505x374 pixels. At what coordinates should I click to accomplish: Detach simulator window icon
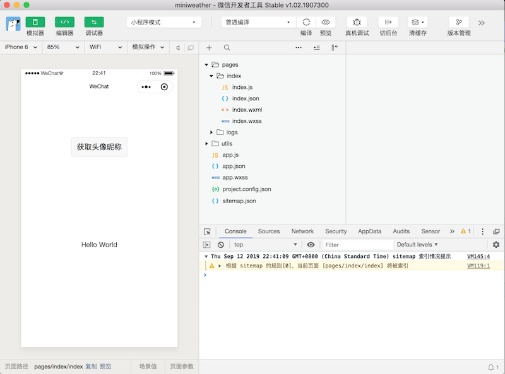191,48
